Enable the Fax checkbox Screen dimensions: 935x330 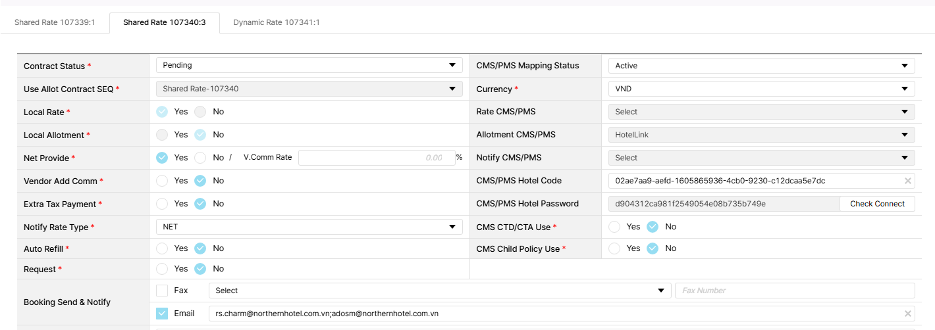click(162, 291)
